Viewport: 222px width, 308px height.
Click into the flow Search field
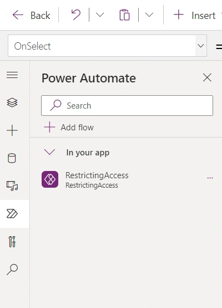tap(127, 106)
